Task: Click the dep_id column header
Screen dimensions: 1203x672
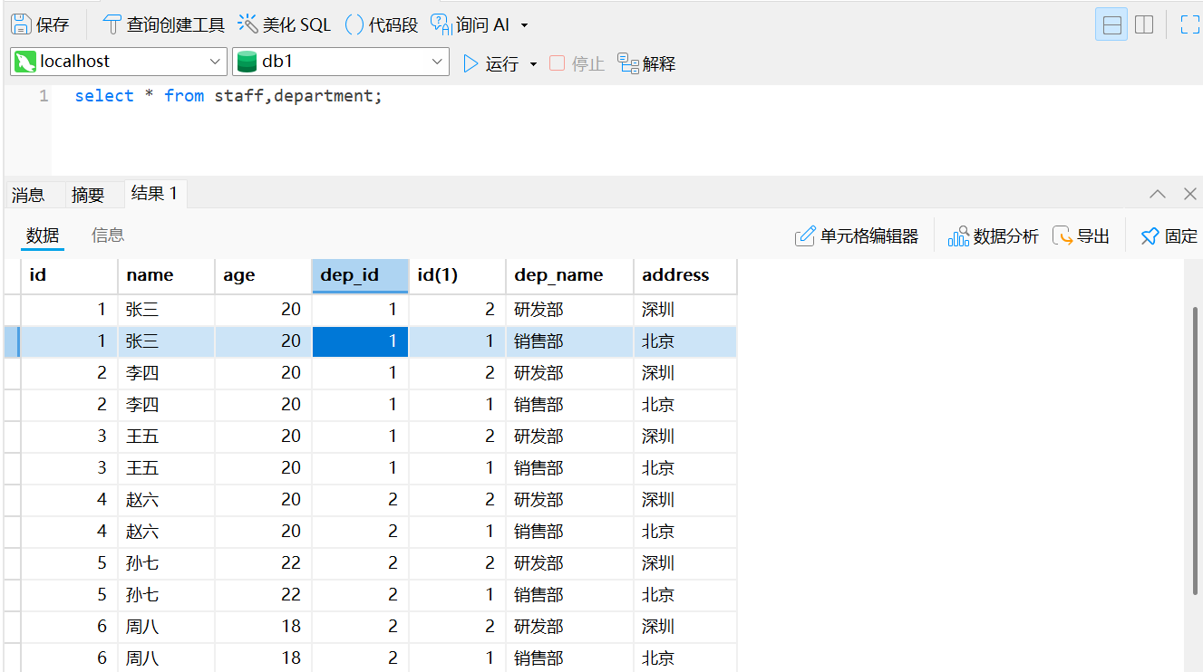Action: click(360, 275)
